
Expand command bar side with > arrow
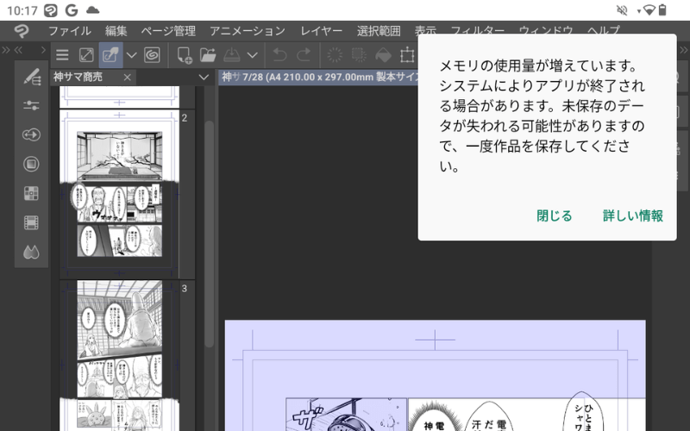pos(43,50)
